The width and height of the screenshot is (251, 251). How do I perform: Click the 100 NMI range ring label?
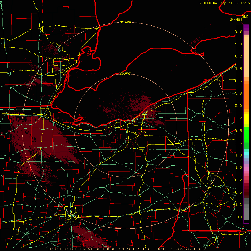[125, 22]
